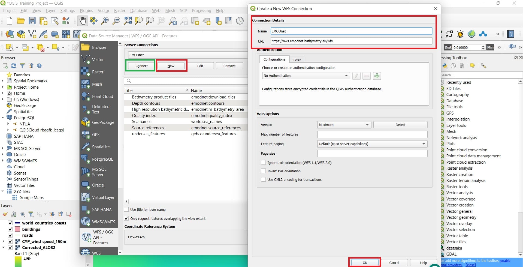
Task: Click the New GeoPackage Layer icon
Action: (21, 34)
